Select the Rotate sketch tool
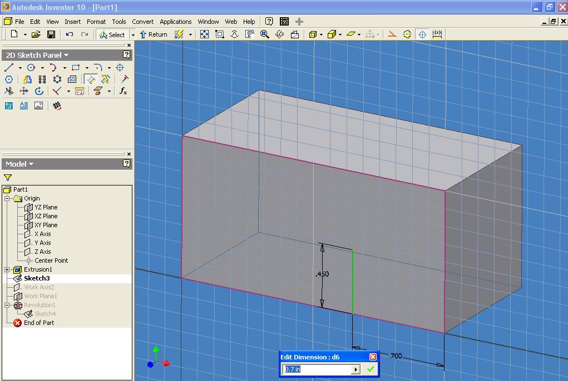The width and height of the screenshot is (568, 381). (39, 91)
